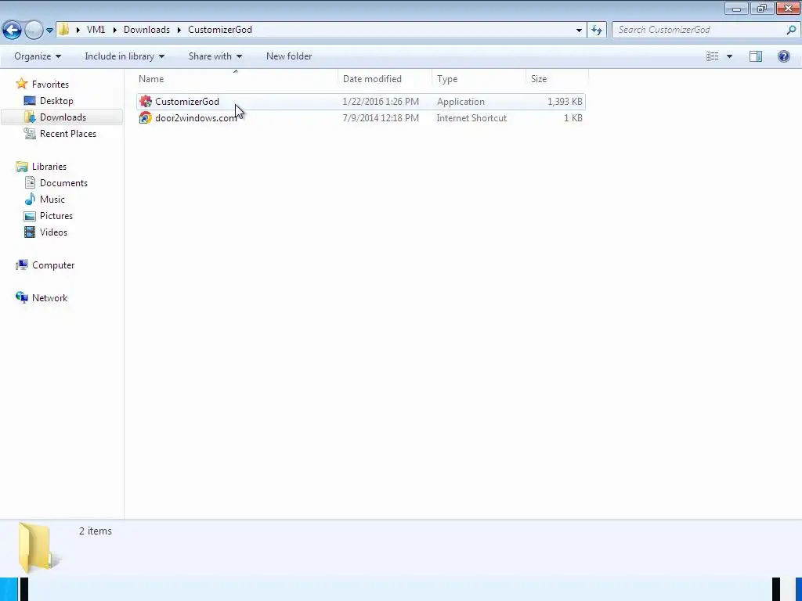The image size is (802, 601).
Task: Click the Internet Shortcut type cell
Action: (471, 118)
